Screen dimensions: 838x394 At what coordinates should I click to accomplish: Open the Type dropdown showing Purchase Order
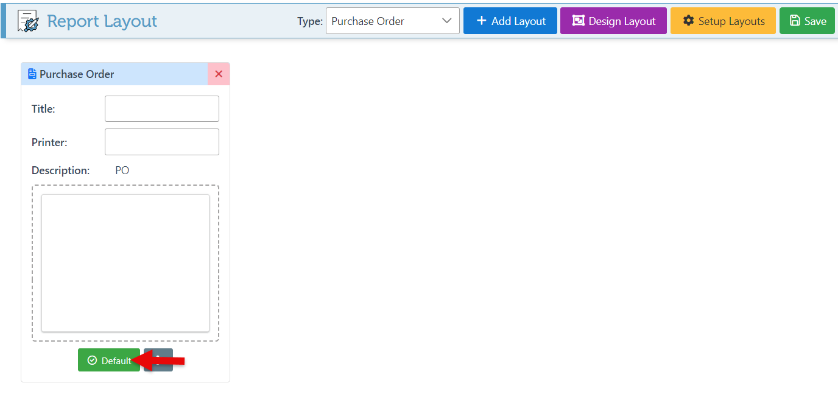(384, 21)
